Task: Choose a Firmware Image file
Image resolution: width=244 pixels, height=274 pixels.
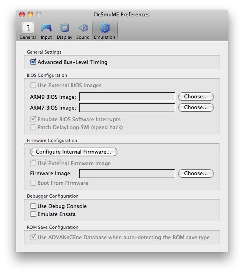Action: pos(196,173)
